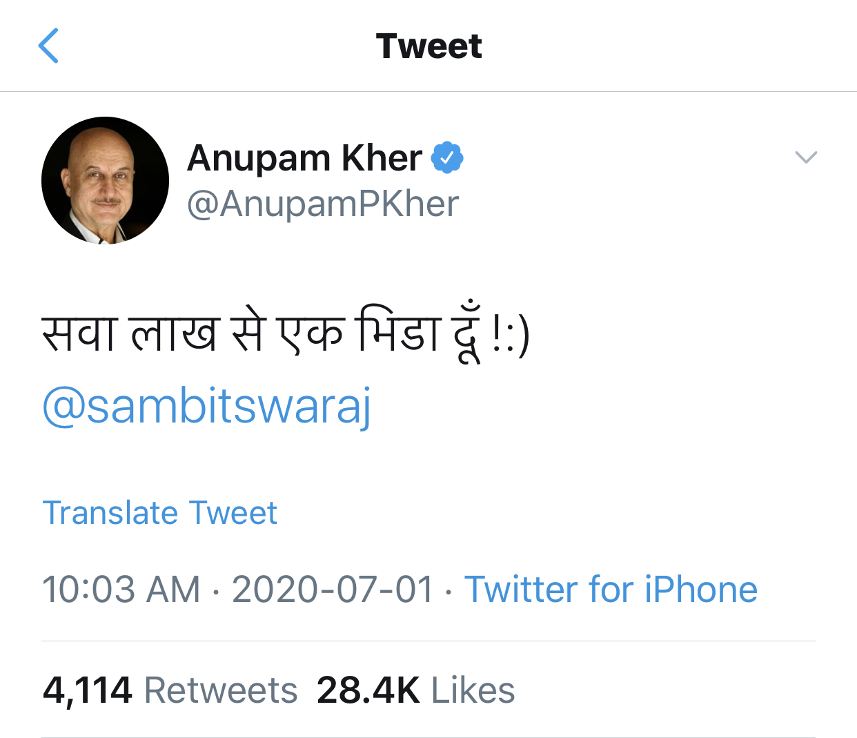Tap the Tweet header title

tap(428, 46)
